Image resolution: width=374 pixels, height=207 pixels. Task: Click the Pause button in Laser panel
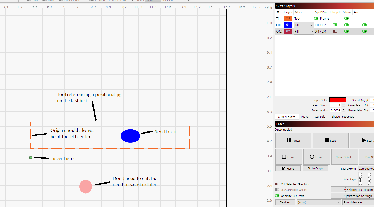point(293,140)
